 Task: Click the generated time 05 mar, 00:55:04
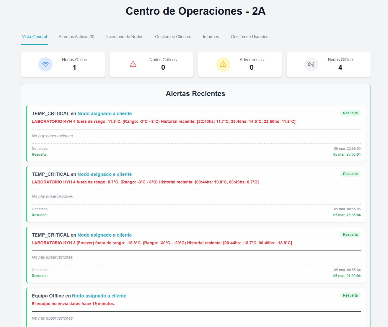(347, 270)
